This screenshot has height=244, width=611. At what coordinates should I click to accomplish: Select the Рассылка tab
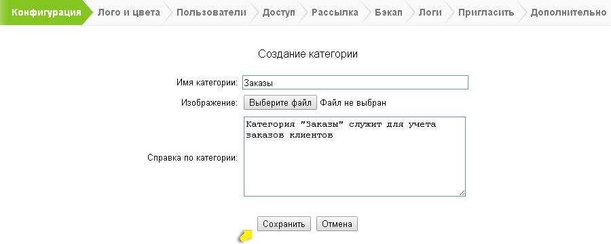(335, 12)
